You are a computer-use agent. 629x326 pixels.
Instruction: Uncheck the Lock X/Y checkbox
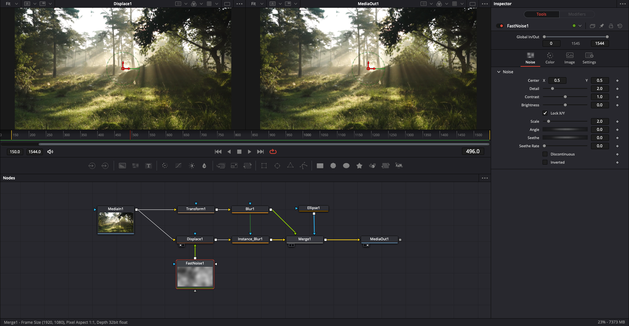(x=545, y=113)
